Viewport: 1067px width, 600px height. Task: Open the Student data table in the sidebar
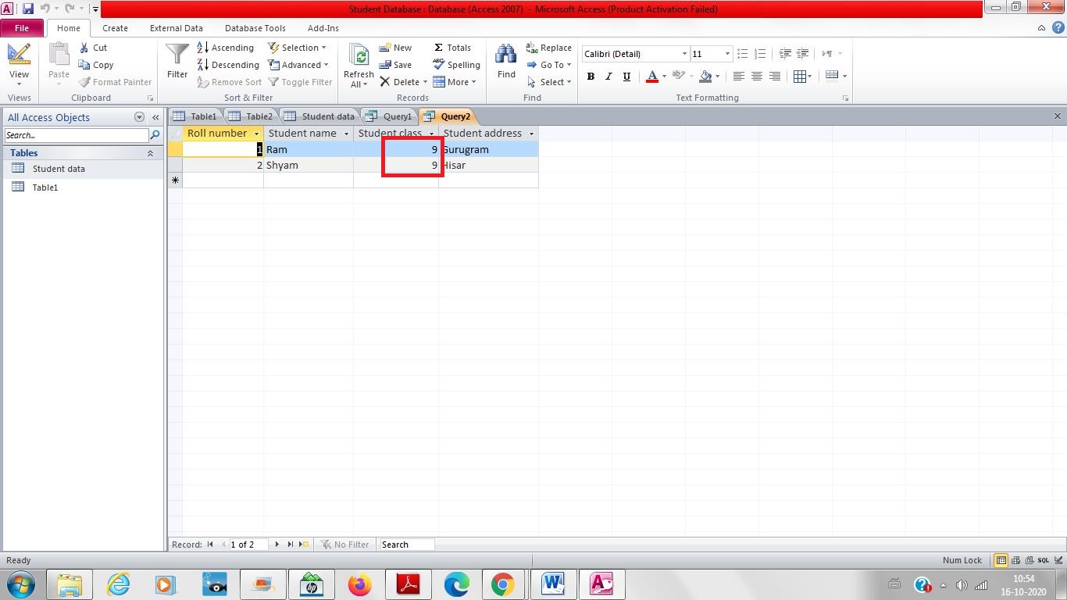(58, 168)
